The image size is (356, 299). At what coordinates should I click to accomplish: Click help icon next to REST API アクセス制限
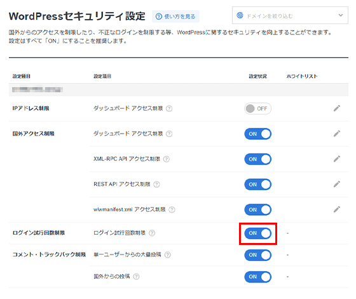(x=156, y=184)
